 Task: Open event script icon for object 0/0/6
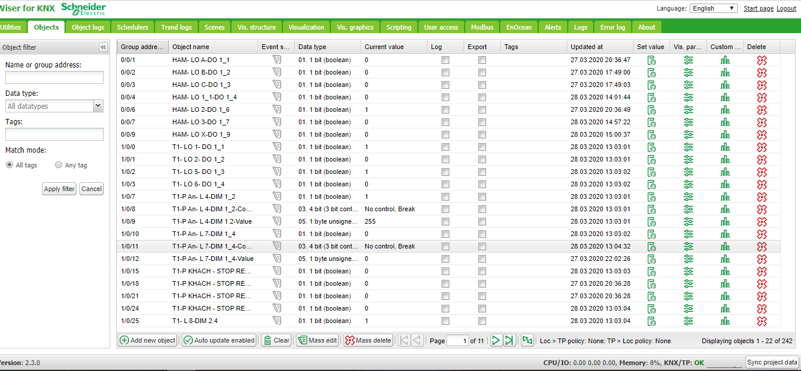coord(276,109)
